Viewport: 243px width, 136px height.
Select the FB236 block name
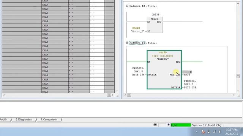click(154, 19)
